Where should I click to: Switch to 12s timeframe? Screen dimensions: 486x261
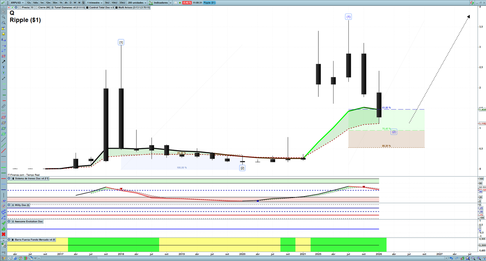click(x=29, y=3)
